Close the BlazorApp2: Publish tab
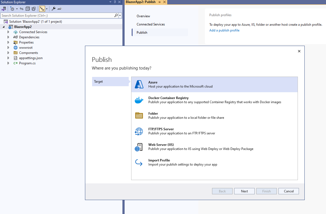 [165, 2]
